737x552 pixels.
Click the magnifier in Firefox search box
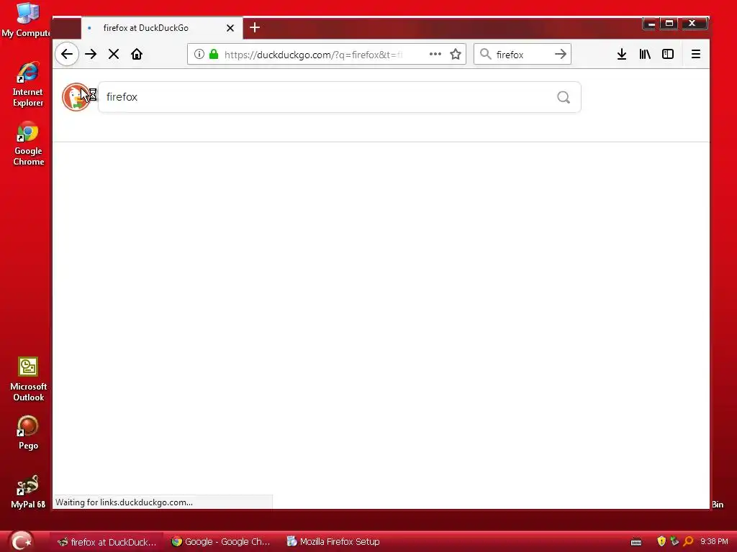[x=486, y=54]
